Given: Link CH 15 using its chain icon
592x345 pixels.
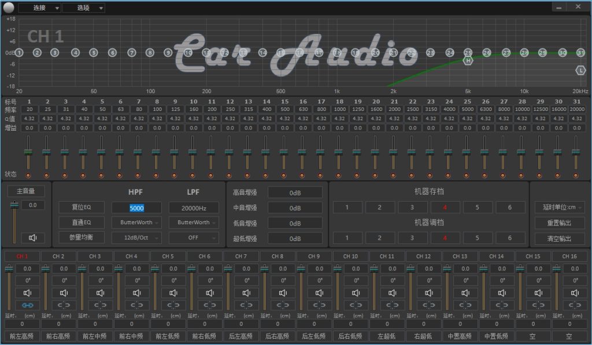Looking at the screenshot, I should [539, 305].
